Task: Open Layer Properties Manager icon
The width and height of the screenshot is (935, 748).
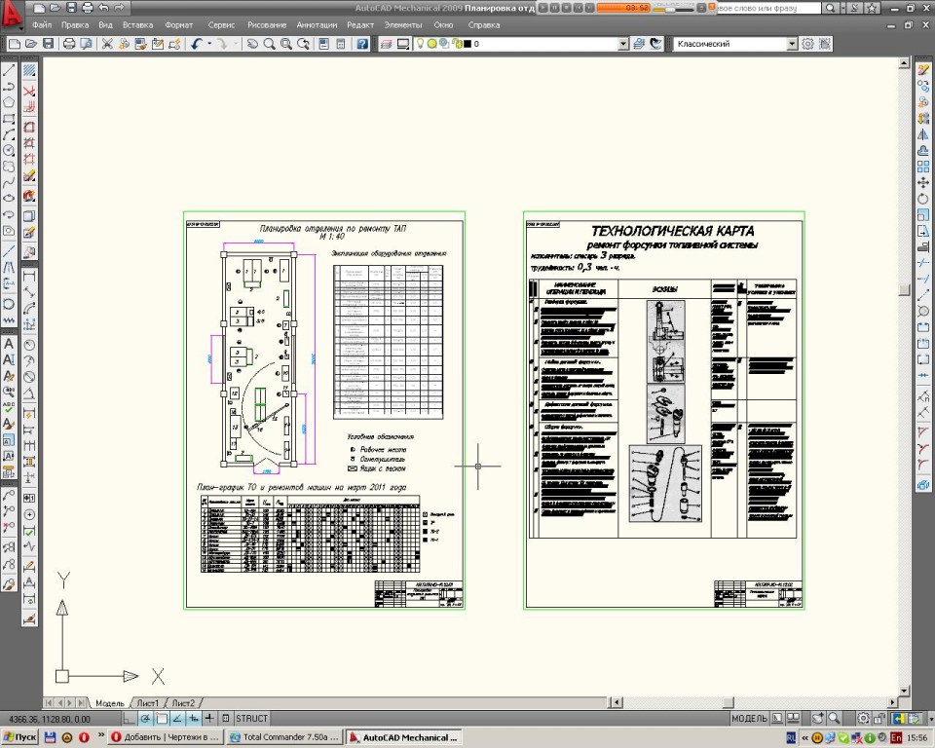Action: [387, 44]
